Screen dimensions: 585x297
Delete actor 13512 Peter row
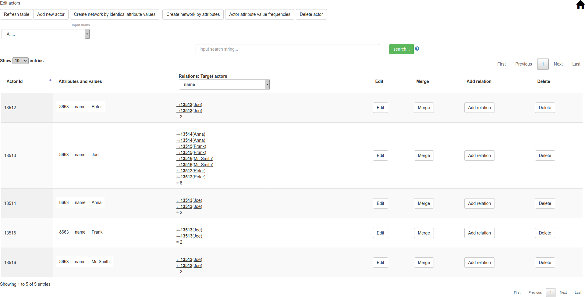545,108
